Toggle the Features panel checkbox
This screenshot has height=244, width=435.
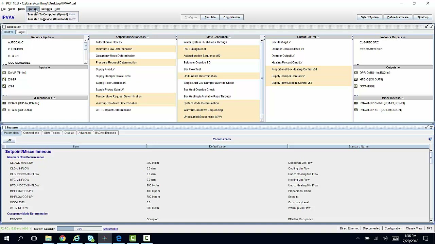4,127
